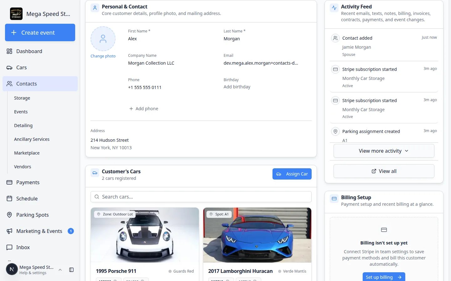451x281 pixels.
Task: Click the email address value
Action: 261,63
